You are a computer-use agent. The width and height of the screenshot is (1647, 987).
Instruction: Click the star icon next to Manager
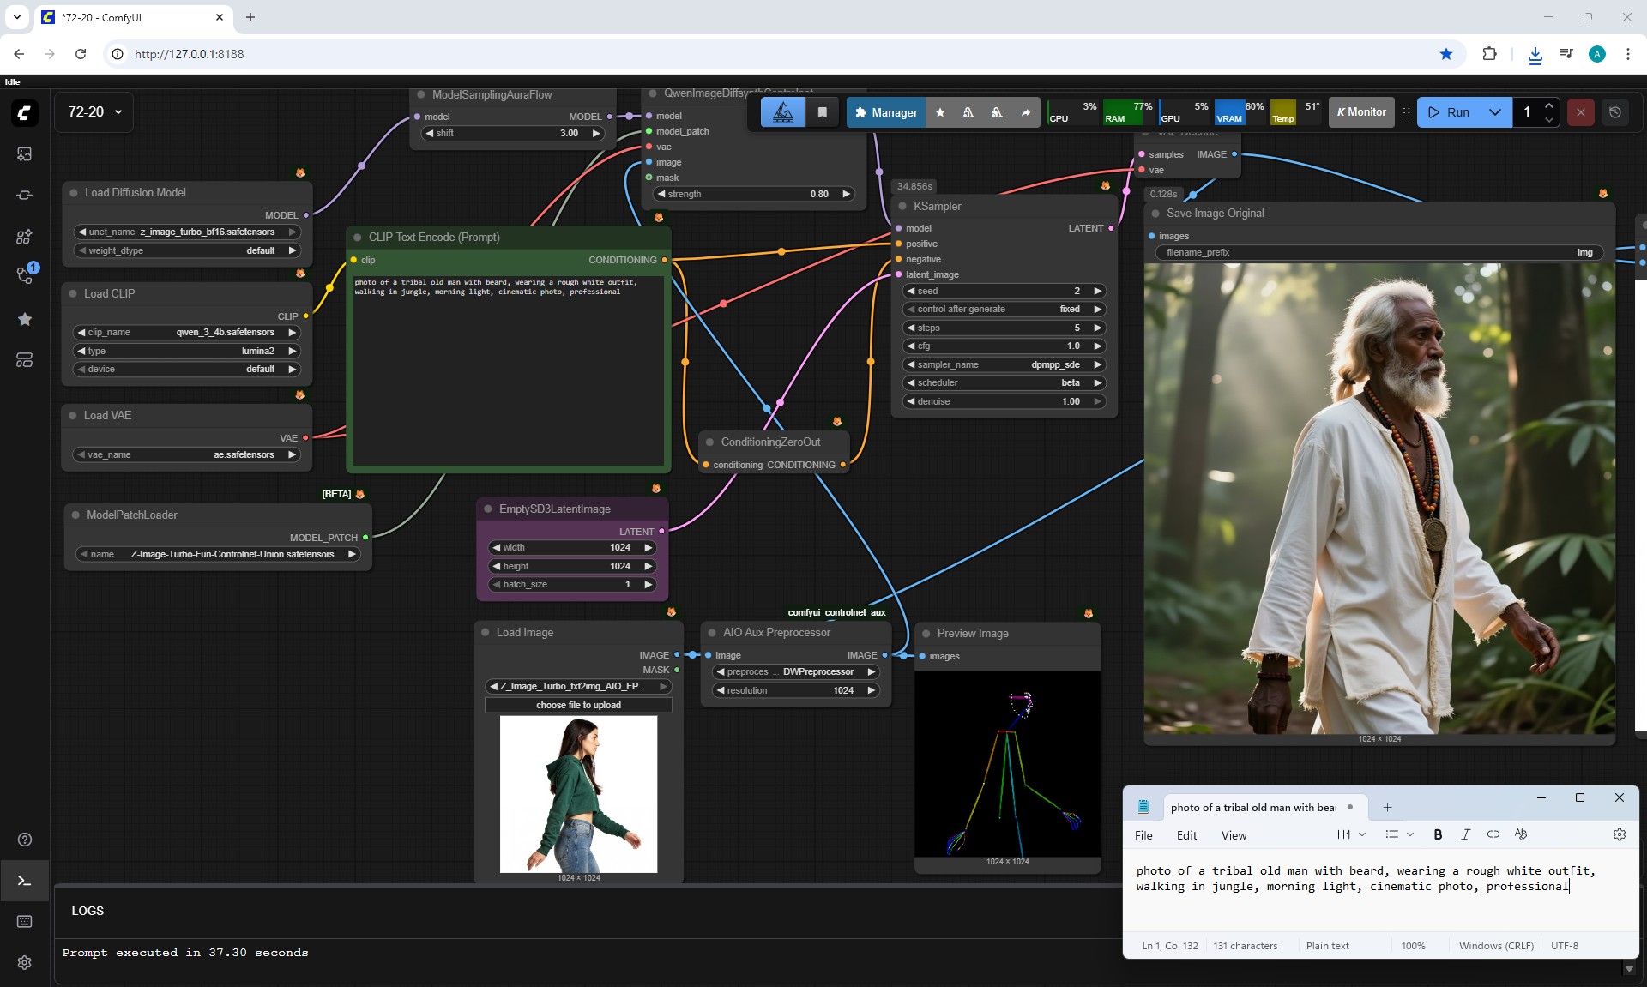[940, 112]
